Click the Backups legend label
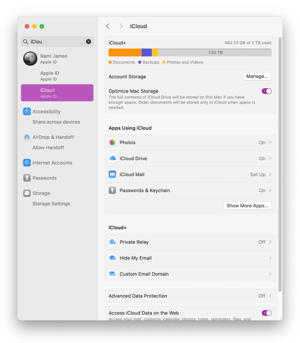Screen dimensions: 300x343 point(151,62)
